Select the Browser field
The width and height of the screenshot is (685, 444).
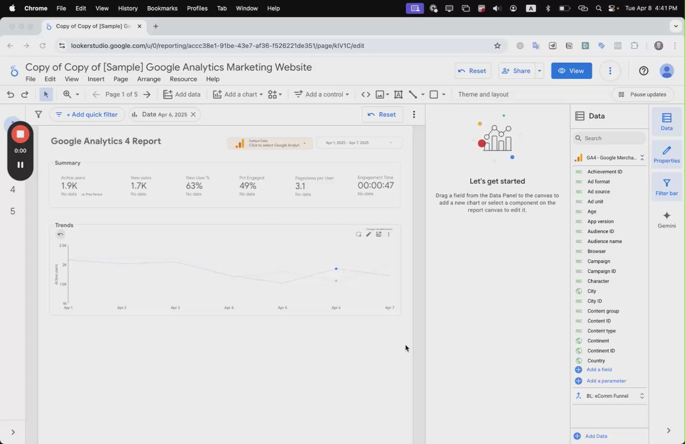pos(596,251)
